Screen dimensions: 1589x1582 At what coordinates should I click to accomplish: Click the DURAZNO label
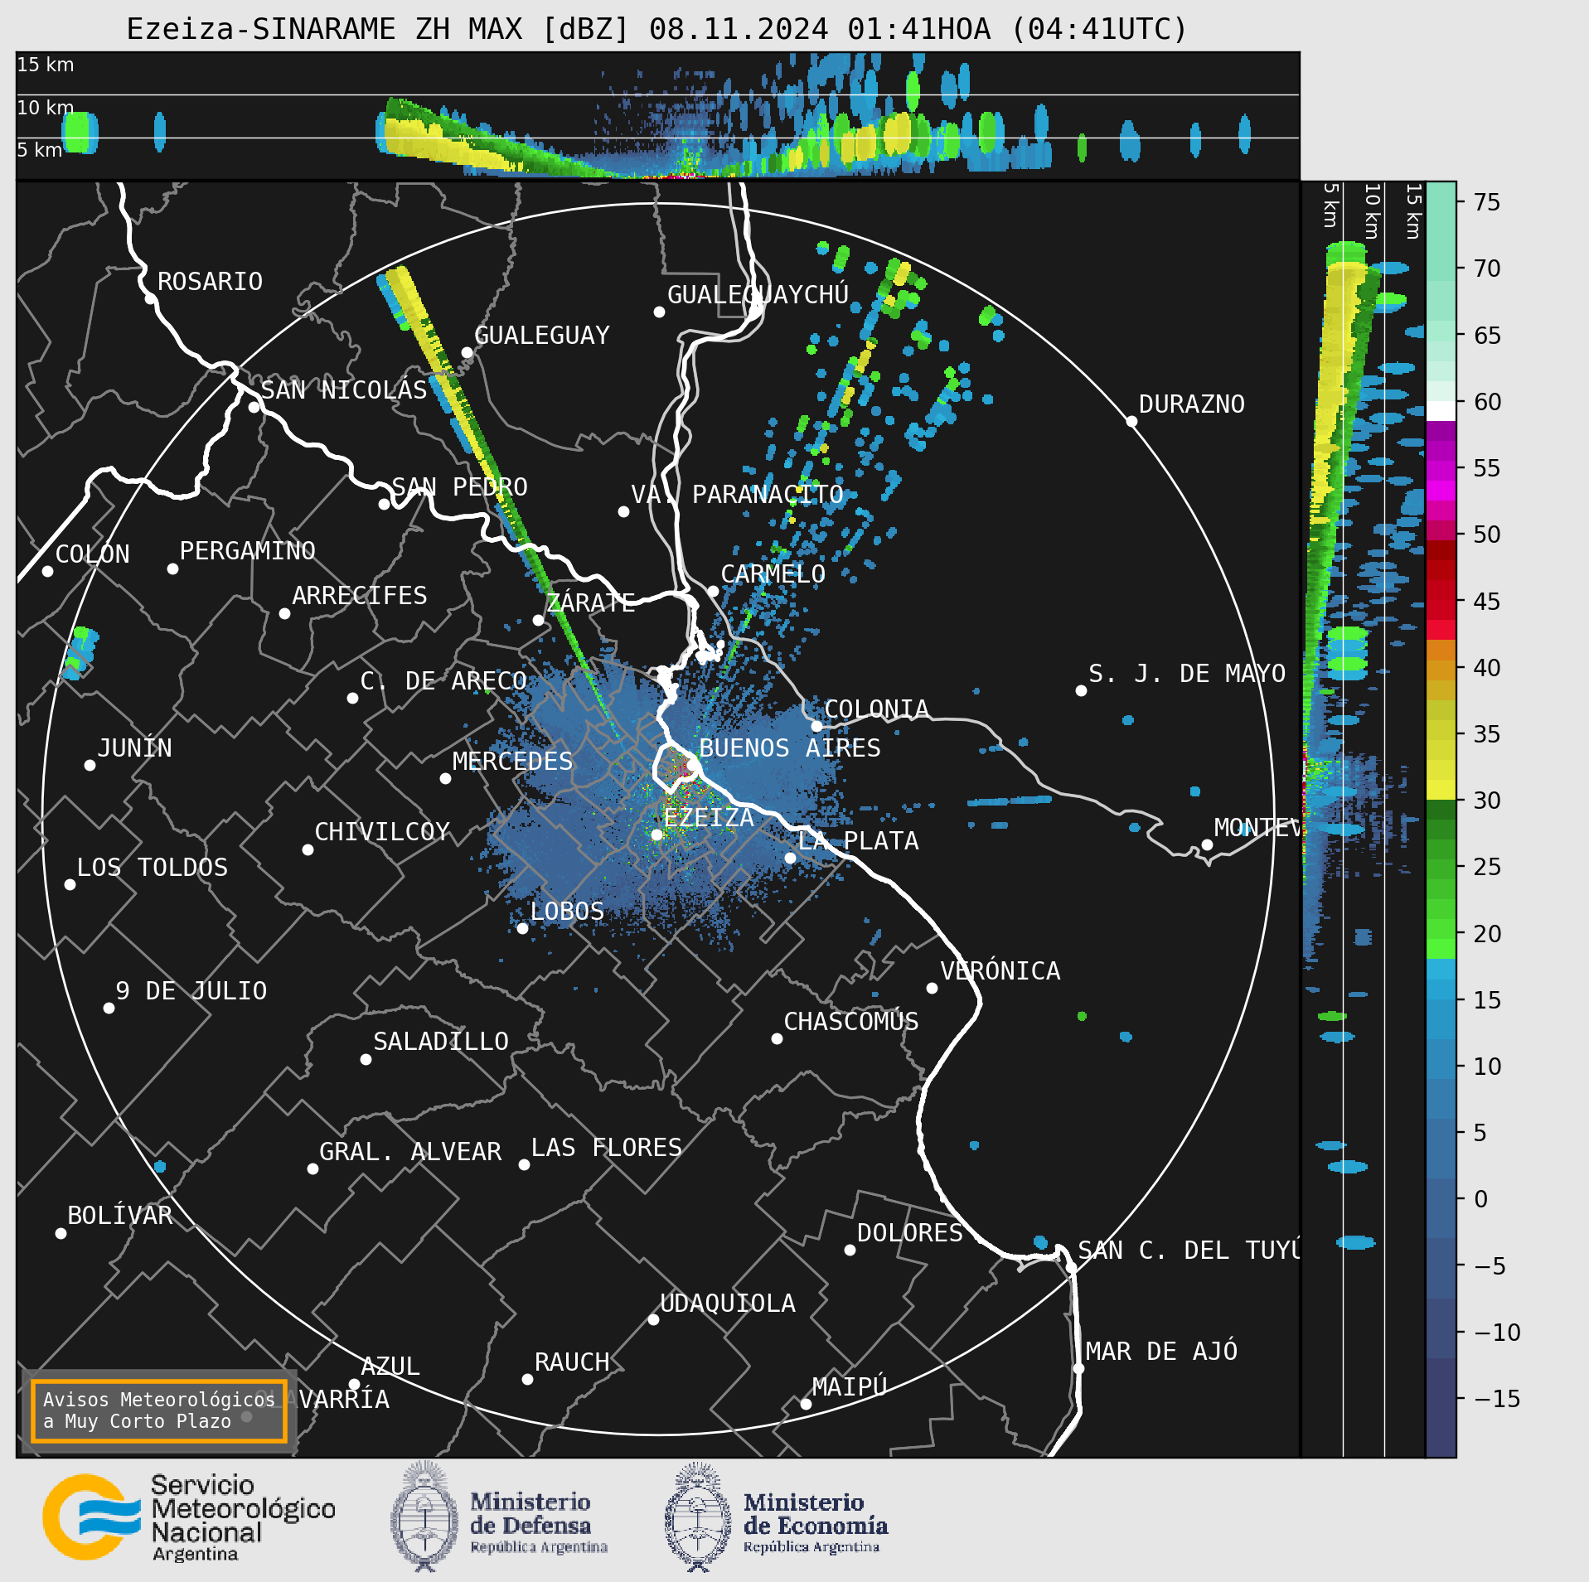point(1191,404)
